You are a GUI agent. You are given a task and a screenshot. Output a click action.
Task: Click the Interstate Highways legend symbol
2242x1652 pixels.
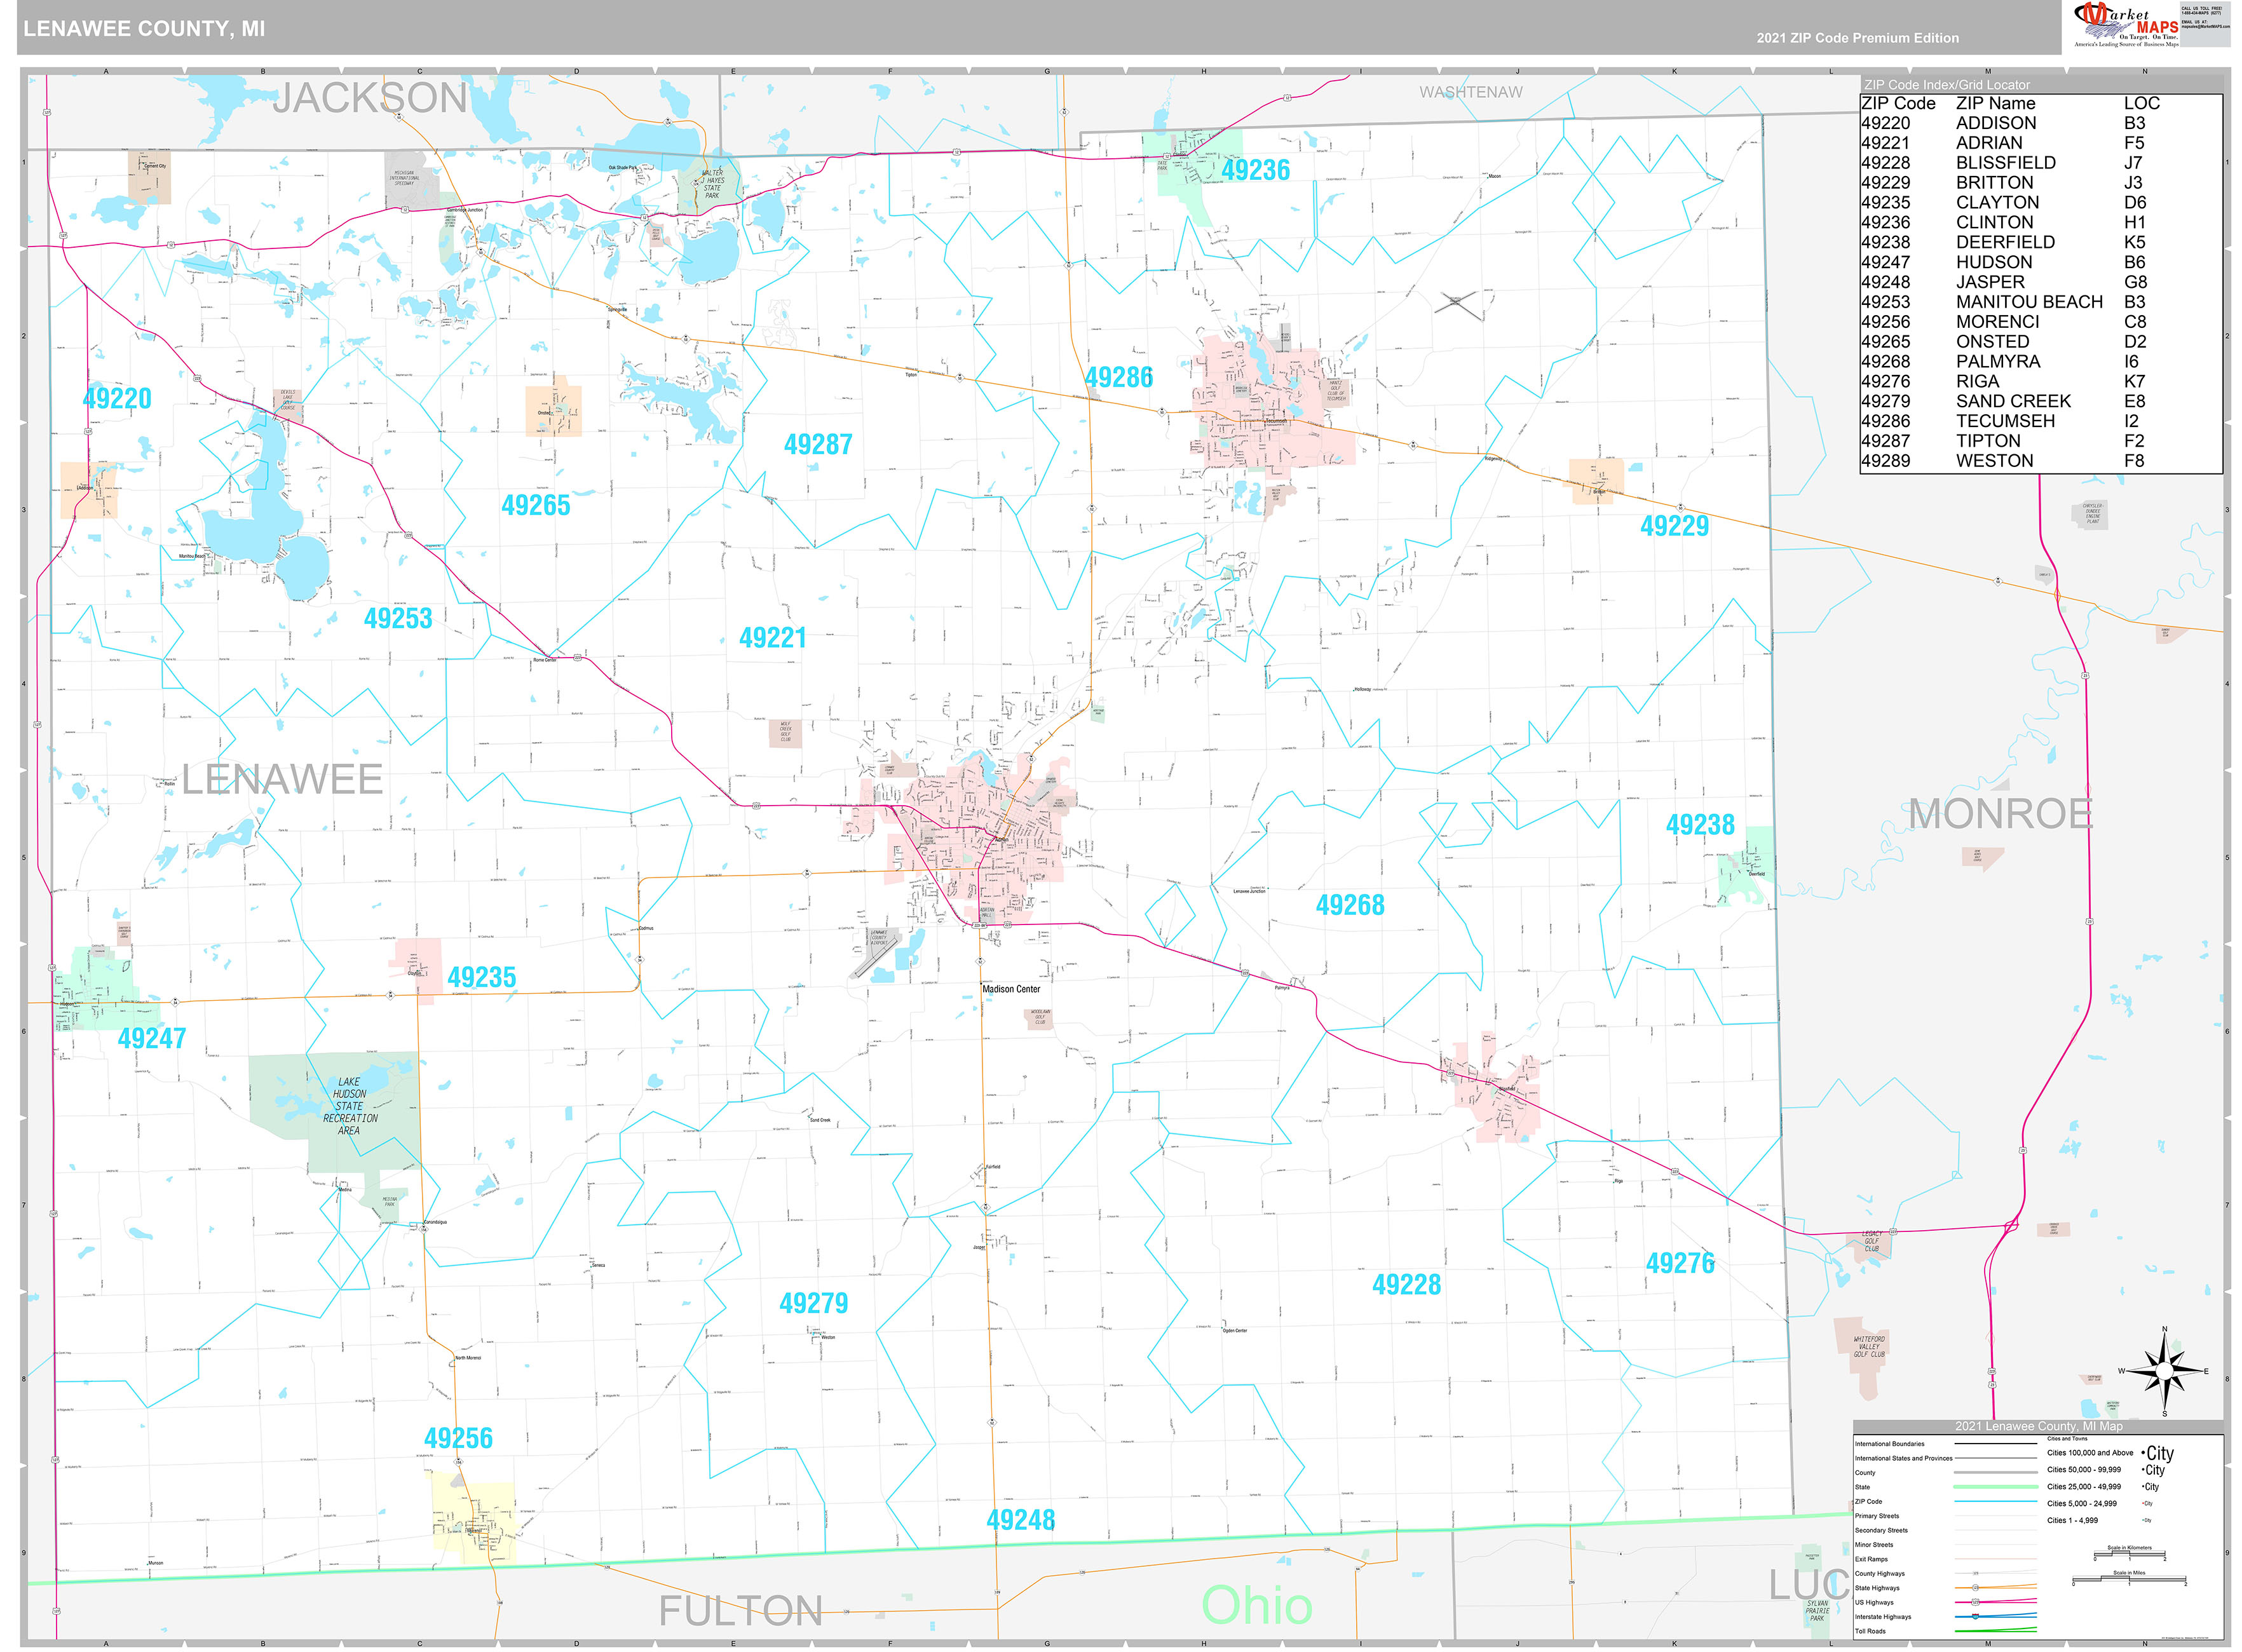pyautogui.click(x=1995, y=1616)
